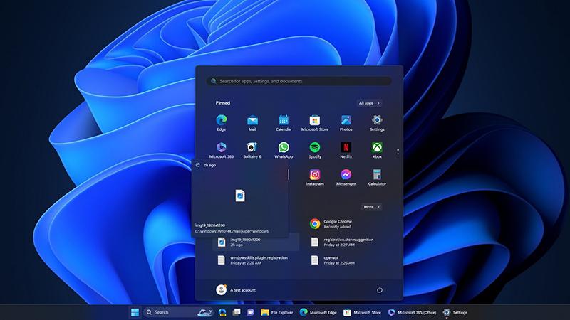Open Microsoft Store from pinned apps
This screenshot has height=320, width=570.
(314, 121)
